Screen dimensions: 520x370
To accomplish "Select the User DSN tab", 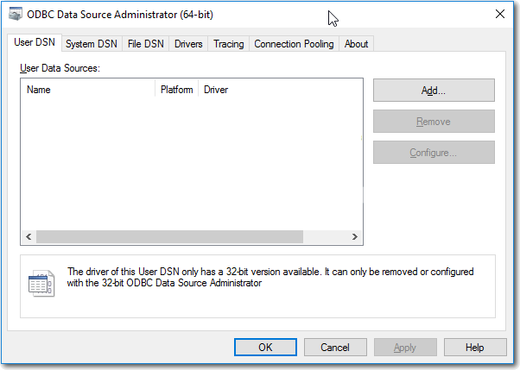I will point(35,43).
